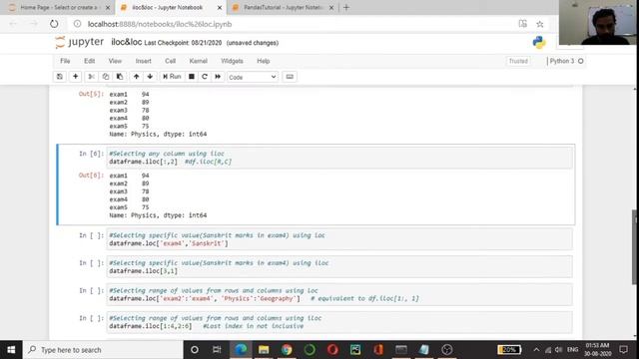Click the Jupyter logo
This screenshot has width=639, height=359.
(x=80, y=42)
